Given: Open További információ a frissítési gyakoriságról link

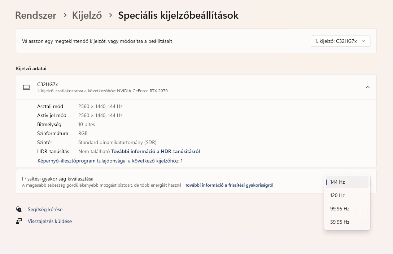Looking at the screenshot, I should 229,185.
